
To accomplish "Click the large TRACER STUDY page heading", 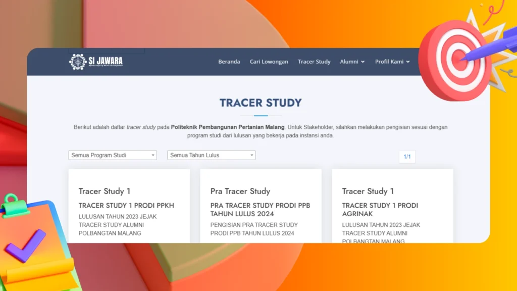I will [x=261, y=103].
